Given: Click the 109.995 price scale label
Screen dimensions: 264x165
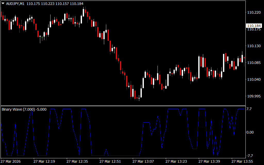Looking at the screenshot, I should (254, 96).
